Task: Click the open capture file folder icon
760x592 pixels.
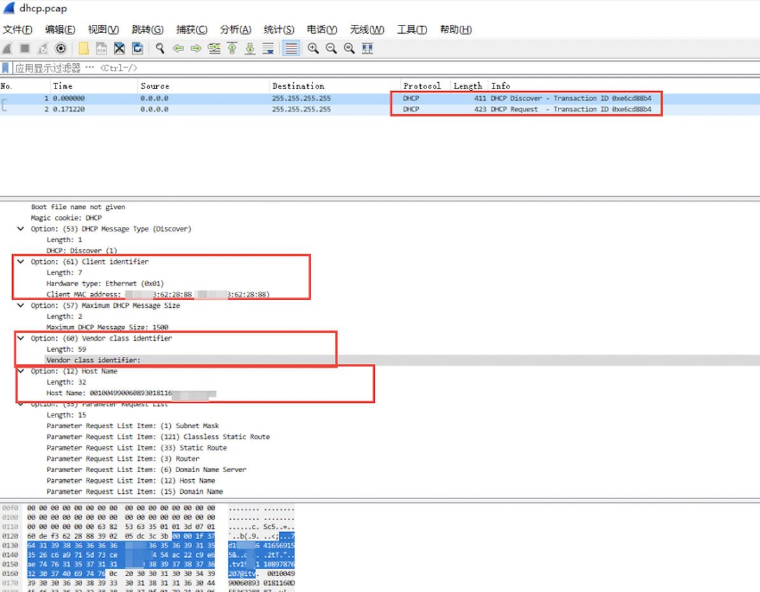Action: [84, 48]
